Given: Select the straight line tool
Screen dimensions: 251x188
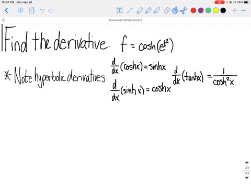Looking at the screenshot, I should point(130,10).
